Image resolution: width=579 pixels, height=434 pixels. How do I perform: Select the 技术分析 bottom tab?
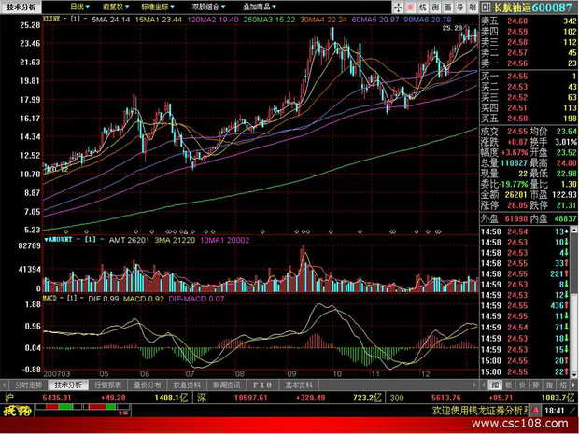68,385
